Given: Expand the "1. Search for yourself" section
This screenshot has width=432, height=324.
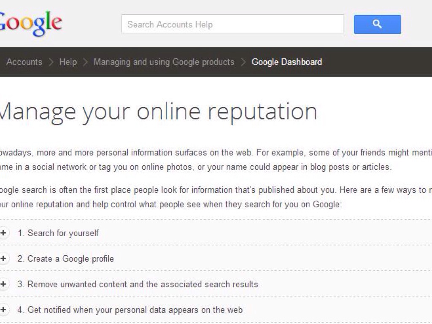Looking at the screenshot, I should [63, 233].
